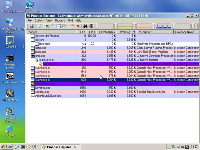Click the red X Kill Process icon

(78, 26)
